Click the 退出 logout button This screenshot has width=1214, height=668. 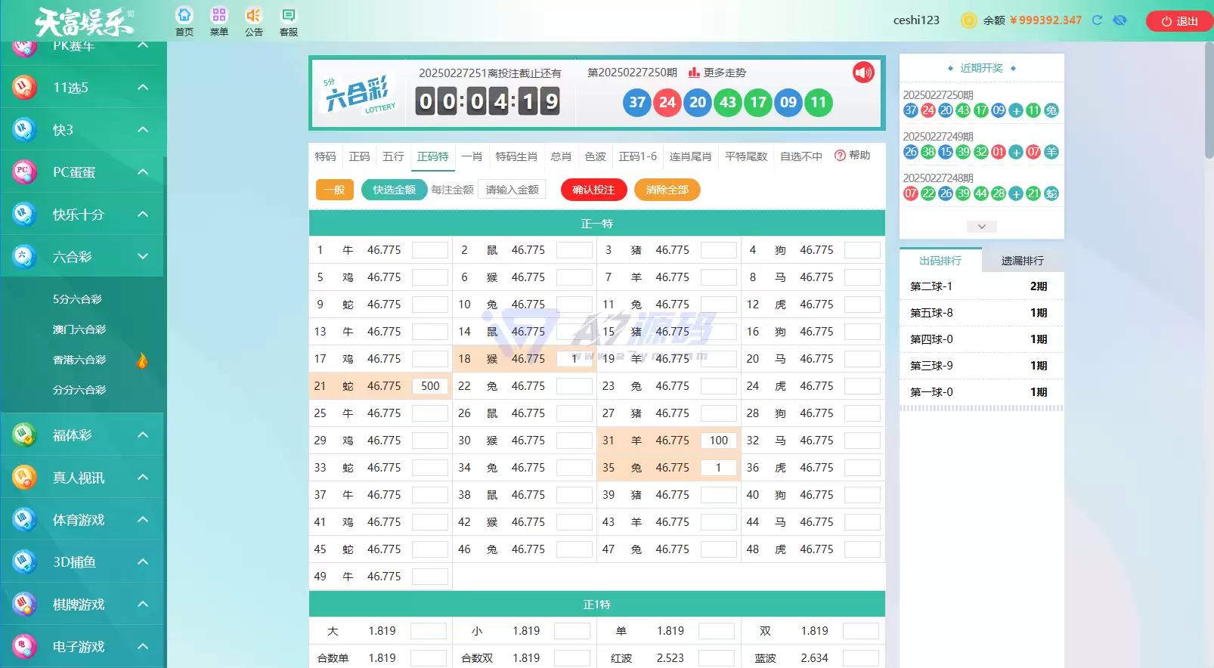point(1179,21)
